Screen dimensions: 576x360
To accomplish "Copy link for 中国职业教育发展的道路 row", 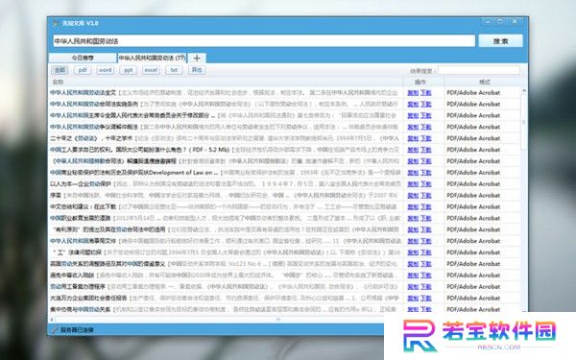I will [413, 218].
